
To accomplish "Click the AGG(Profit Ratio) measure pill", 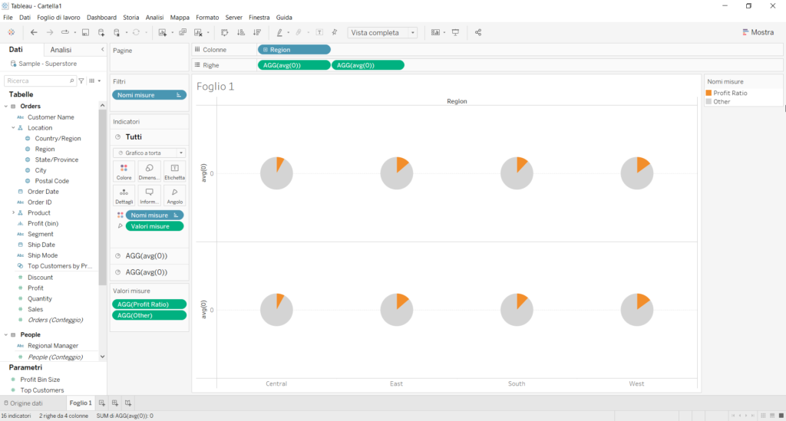I will pos(150,304).
